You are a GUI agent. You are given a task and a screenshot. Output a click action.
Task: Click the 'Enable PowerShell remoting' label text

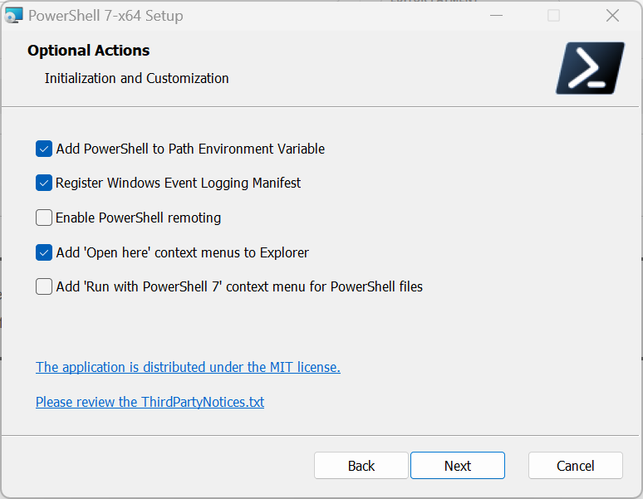click(138, 218)
